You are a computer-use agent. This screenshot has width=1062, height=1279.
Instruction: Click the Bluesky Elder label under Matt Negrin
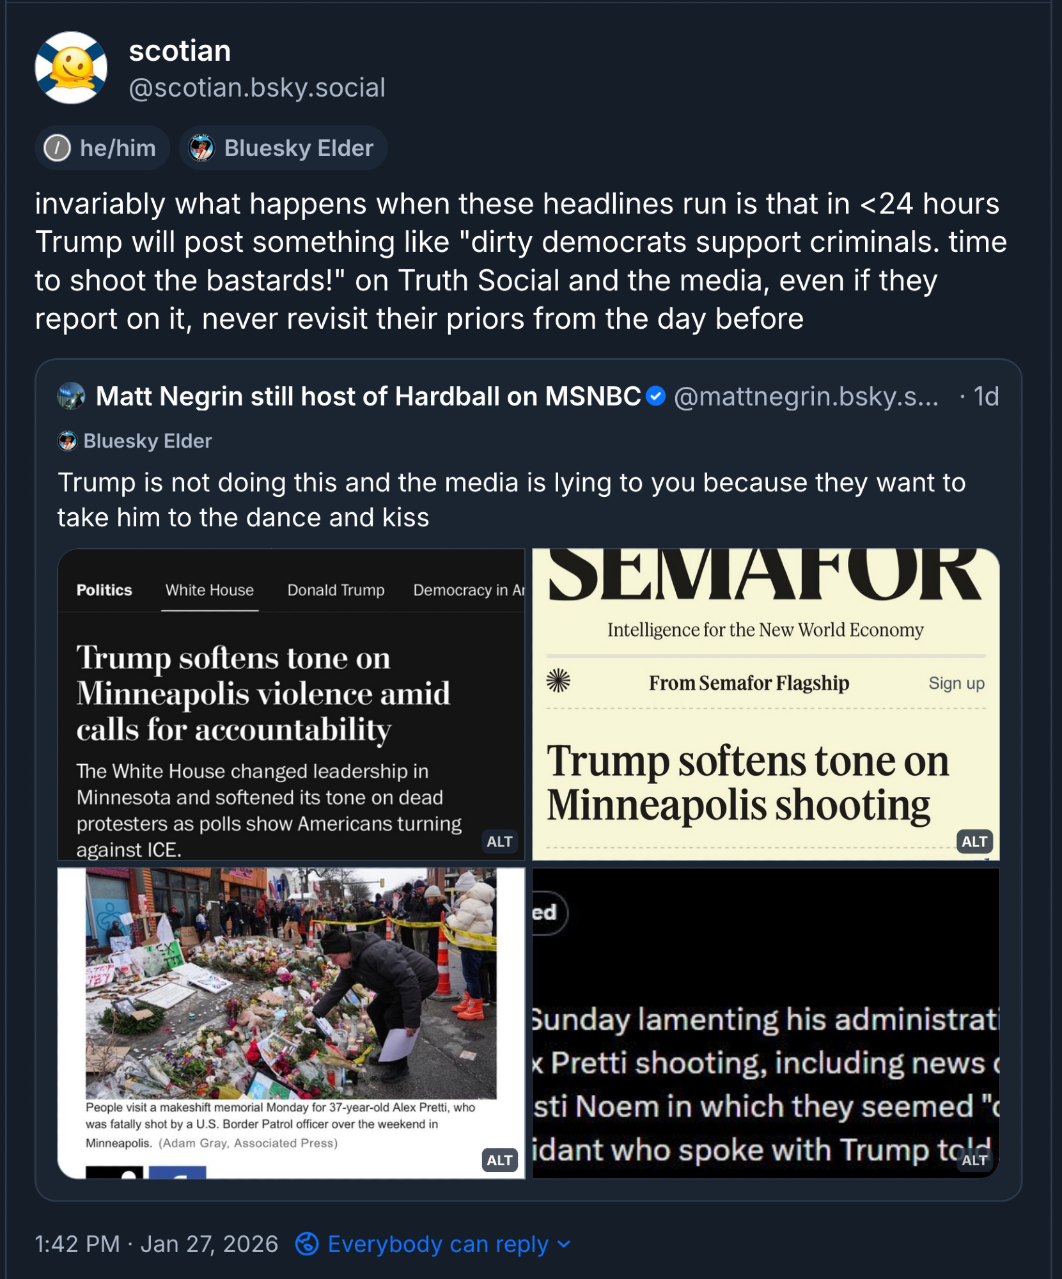click(x=135, y=441)
